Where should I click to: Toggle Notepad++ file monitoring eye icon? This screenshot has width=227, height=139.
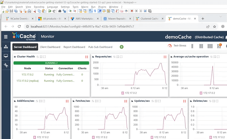pyautogui.click(x=126, y=11)
